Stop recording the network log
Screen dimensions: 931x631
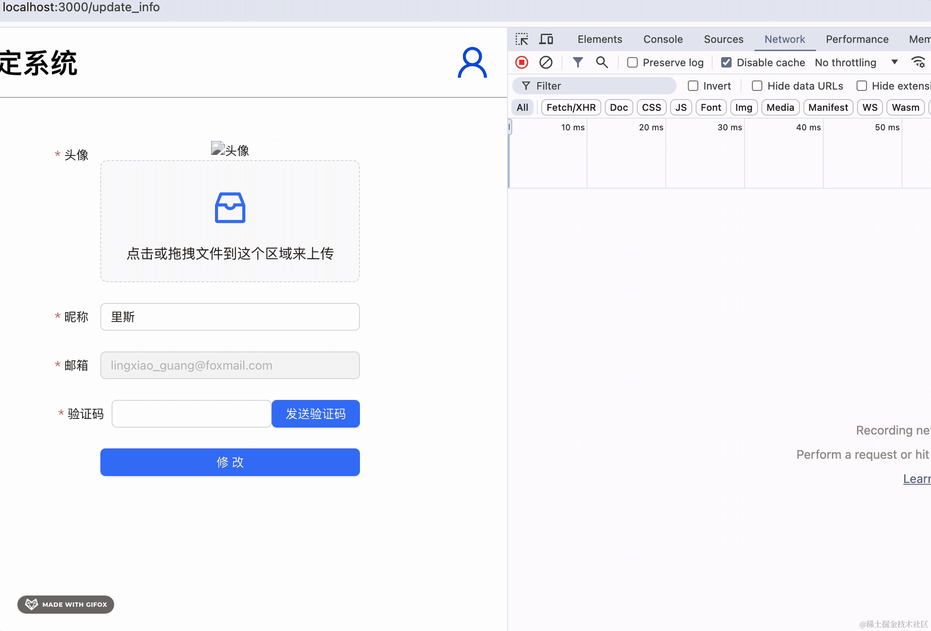click(x=522, y=63)
